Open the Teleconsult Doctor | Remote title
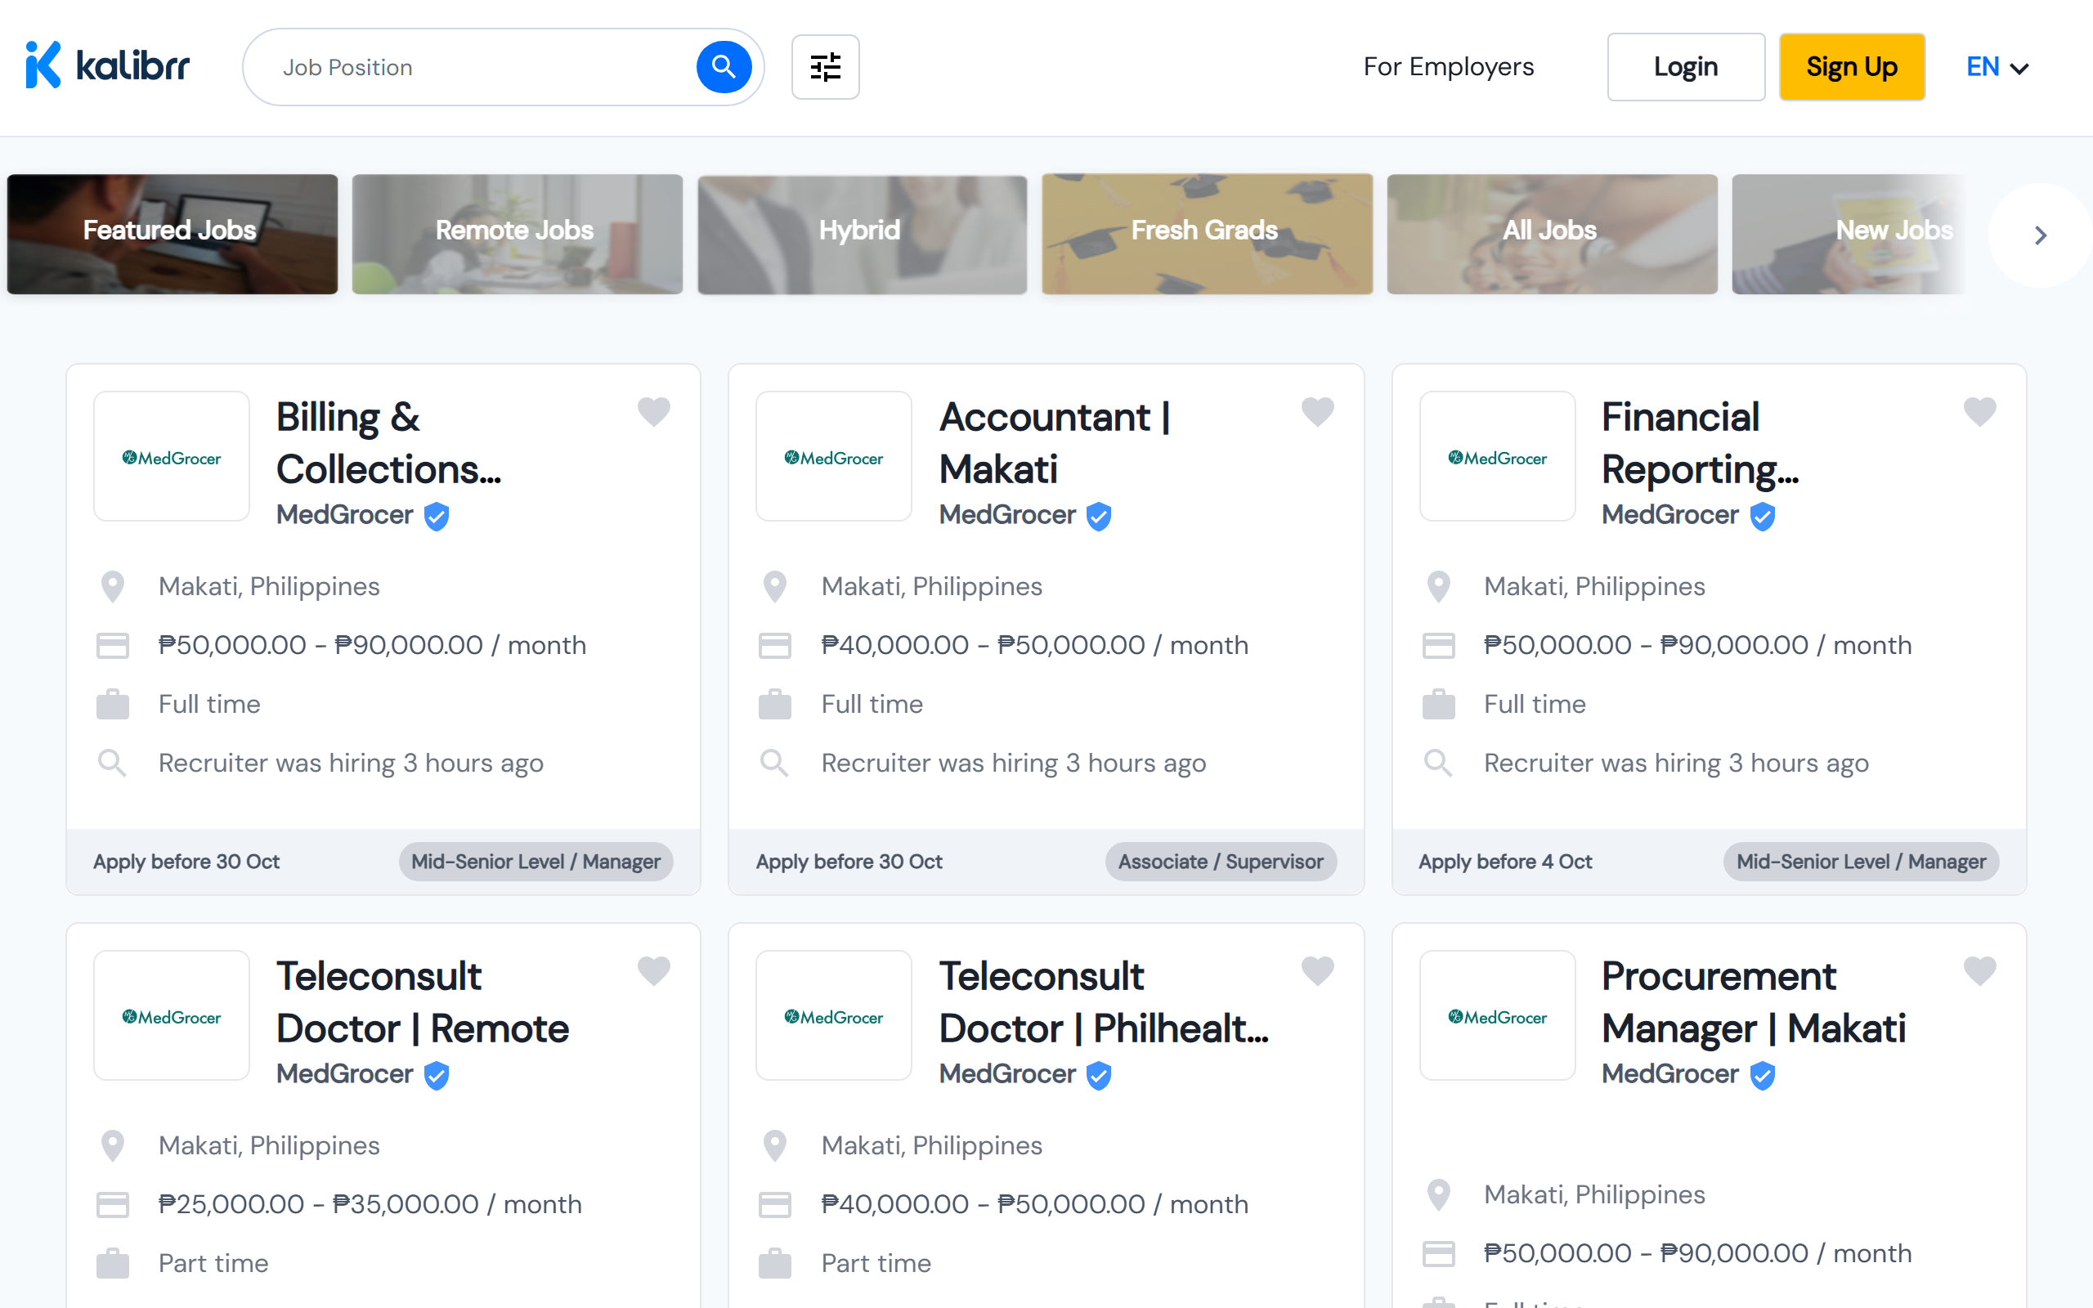Viewport: 2093px width, 1308px height. 423,1001
